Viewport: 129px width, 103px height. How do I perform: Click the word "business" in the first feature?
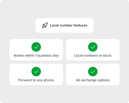[x=45, y=56]
